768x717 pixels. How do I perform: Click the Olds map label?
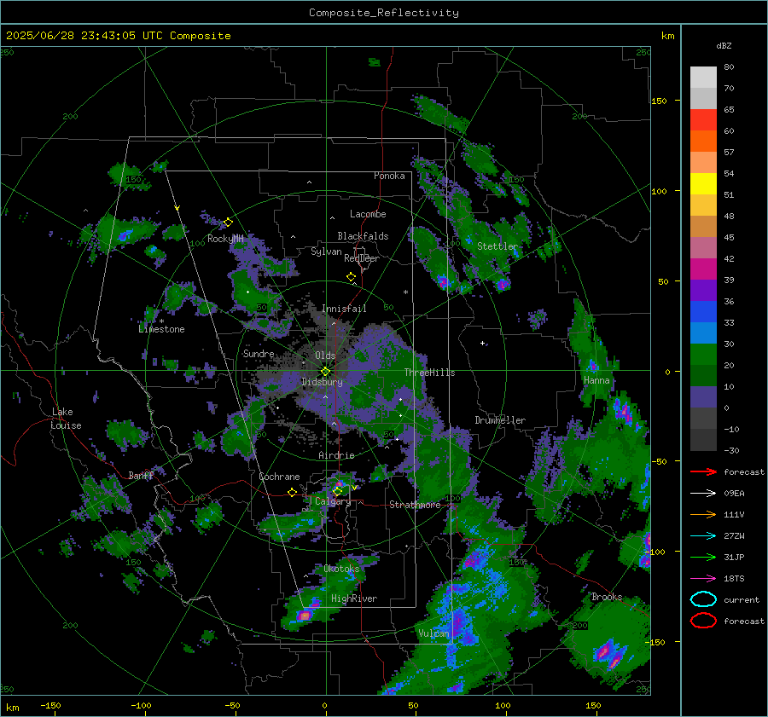click(325, 356)
